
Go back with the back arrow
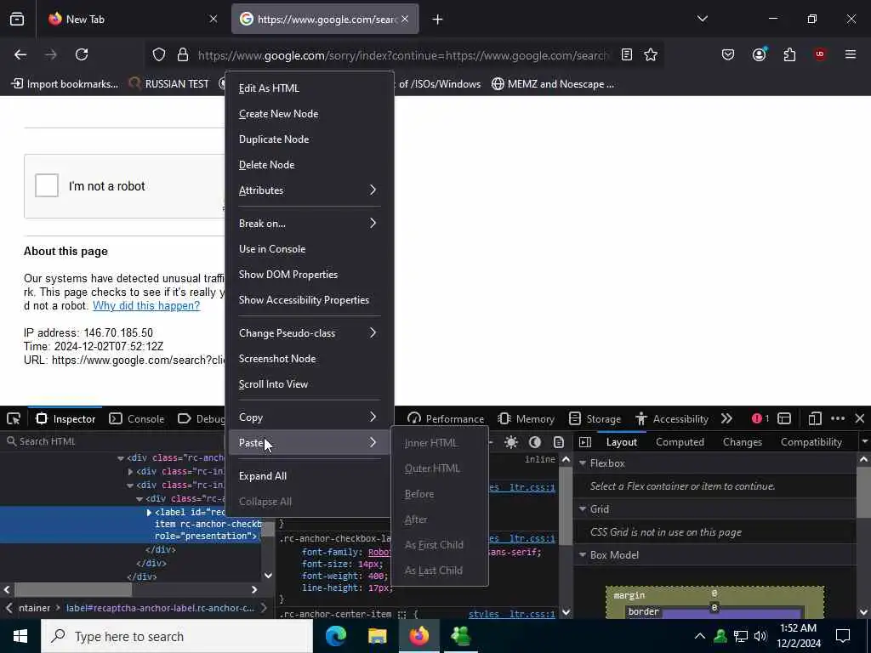click(20, 54)
